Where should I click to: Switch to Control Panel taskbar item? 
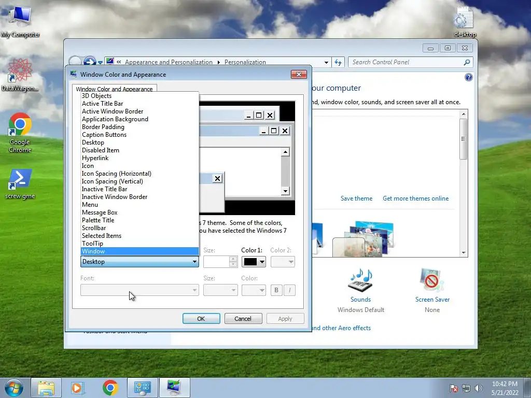[142, 388]
